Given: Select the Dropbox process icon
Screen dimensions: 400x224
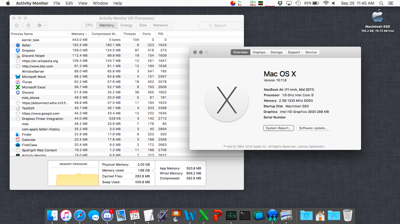Looking at the screenshot, I should click(18, 50).
